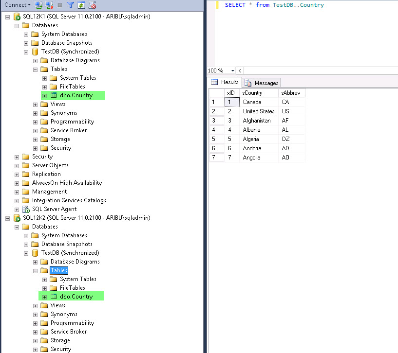Collapse the SQL12K1 server node
Viewport: 398px width, 353px height.
click(x=8, y=16)
